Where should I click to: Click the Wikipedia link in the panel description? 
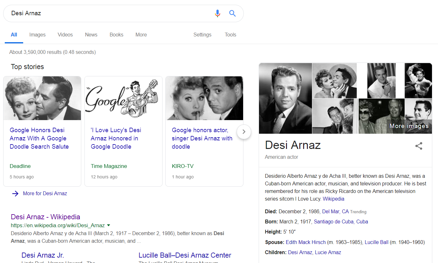[x=334, y=199]
